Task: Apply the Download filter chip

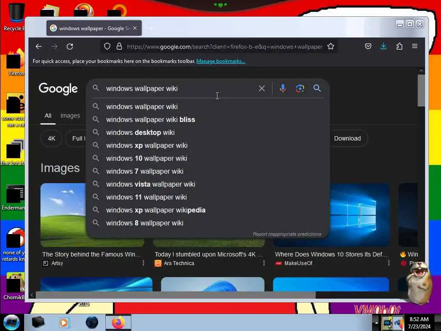Action: 348,138
